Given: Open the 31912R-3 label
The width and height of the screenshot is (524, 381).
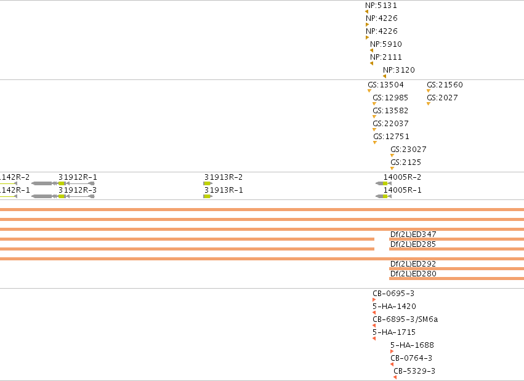Looking at the screenshot, I should coord(78,190).
